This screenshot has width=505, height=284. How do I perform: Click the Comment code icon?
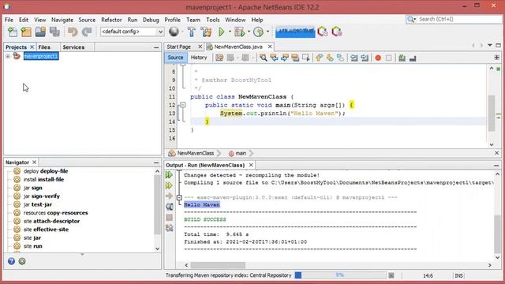pos(402,58)
